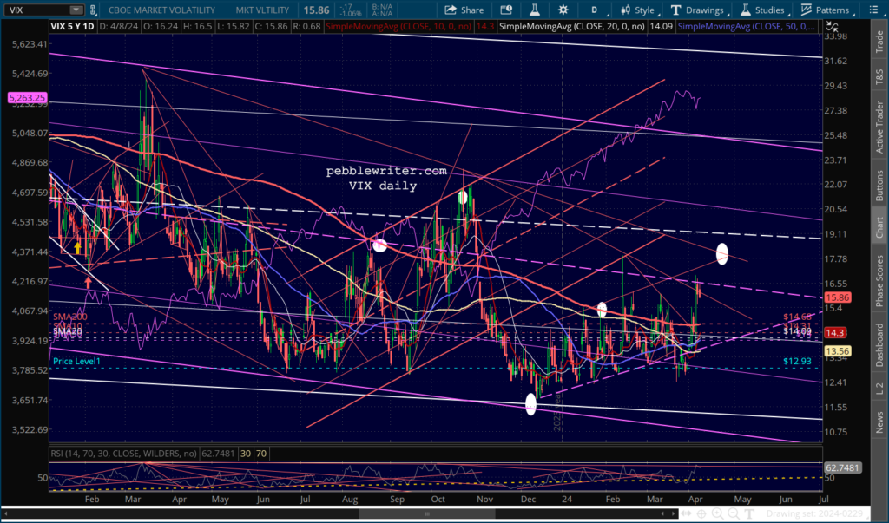This screenshot has height=523, width=889.
Task: Open the Style menu
Action: point(639,10)
